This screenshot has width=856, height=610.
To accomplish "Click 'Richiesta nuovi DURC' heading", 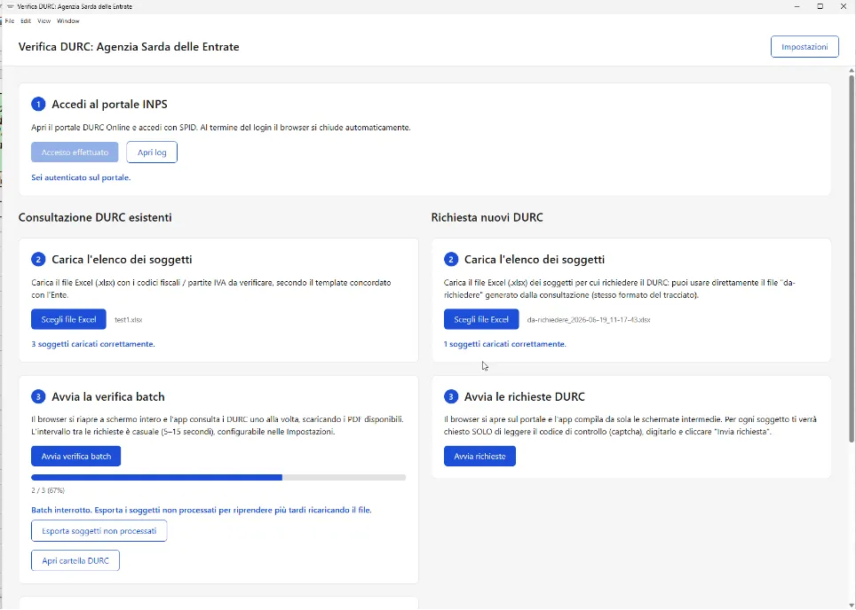I will (487, 217).
